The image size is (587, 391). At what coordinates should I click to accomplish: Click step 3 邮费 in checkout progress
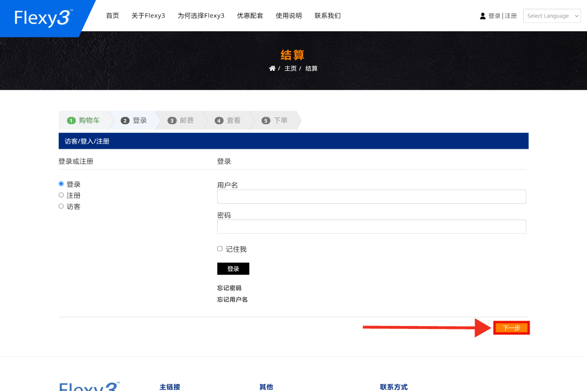181,120
